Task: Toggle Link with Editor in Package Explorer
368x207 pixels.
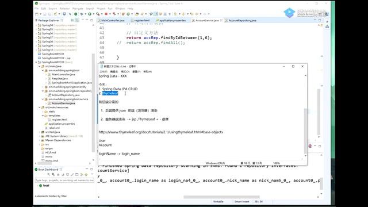Action: click(76, 21)
